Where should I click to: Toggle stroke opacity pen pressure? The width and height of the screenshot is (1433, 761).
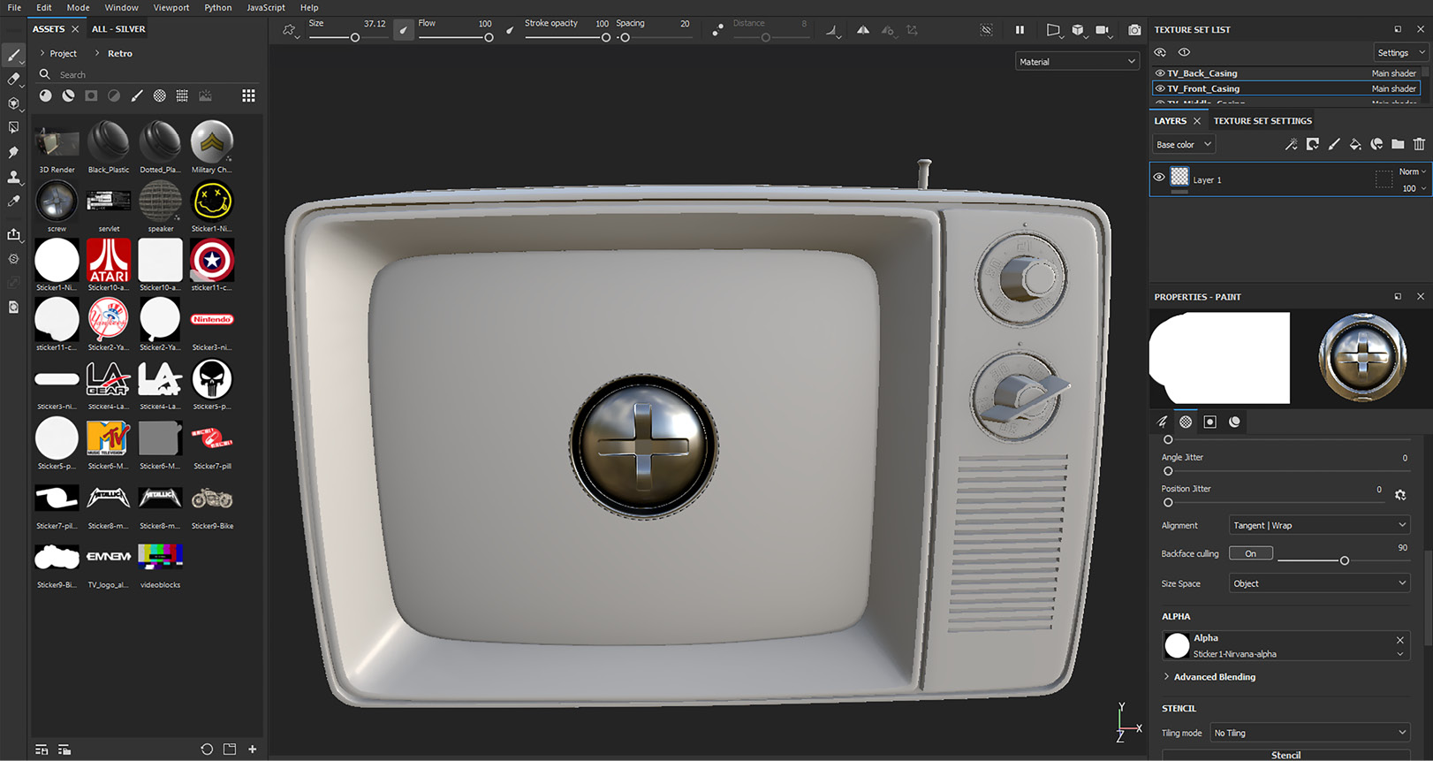click(x=510, y=30)
